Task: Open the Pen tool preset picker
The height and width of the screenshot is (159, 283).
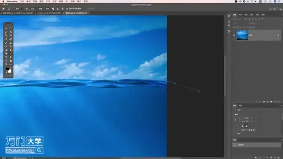Action: pyautogui.click(x=9, y=9)
